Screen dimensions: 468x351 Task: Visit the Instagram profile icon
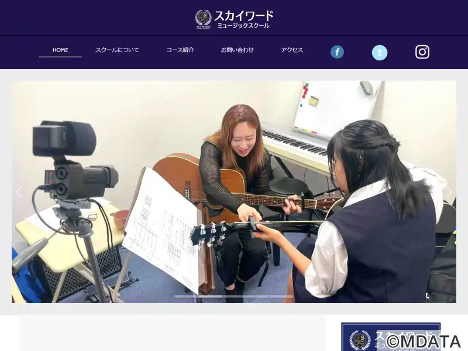pyautogui.click(x=422, y=52)
